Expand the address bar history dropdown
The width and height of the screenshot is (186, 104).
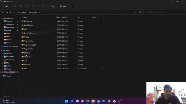tap(136, 12)
